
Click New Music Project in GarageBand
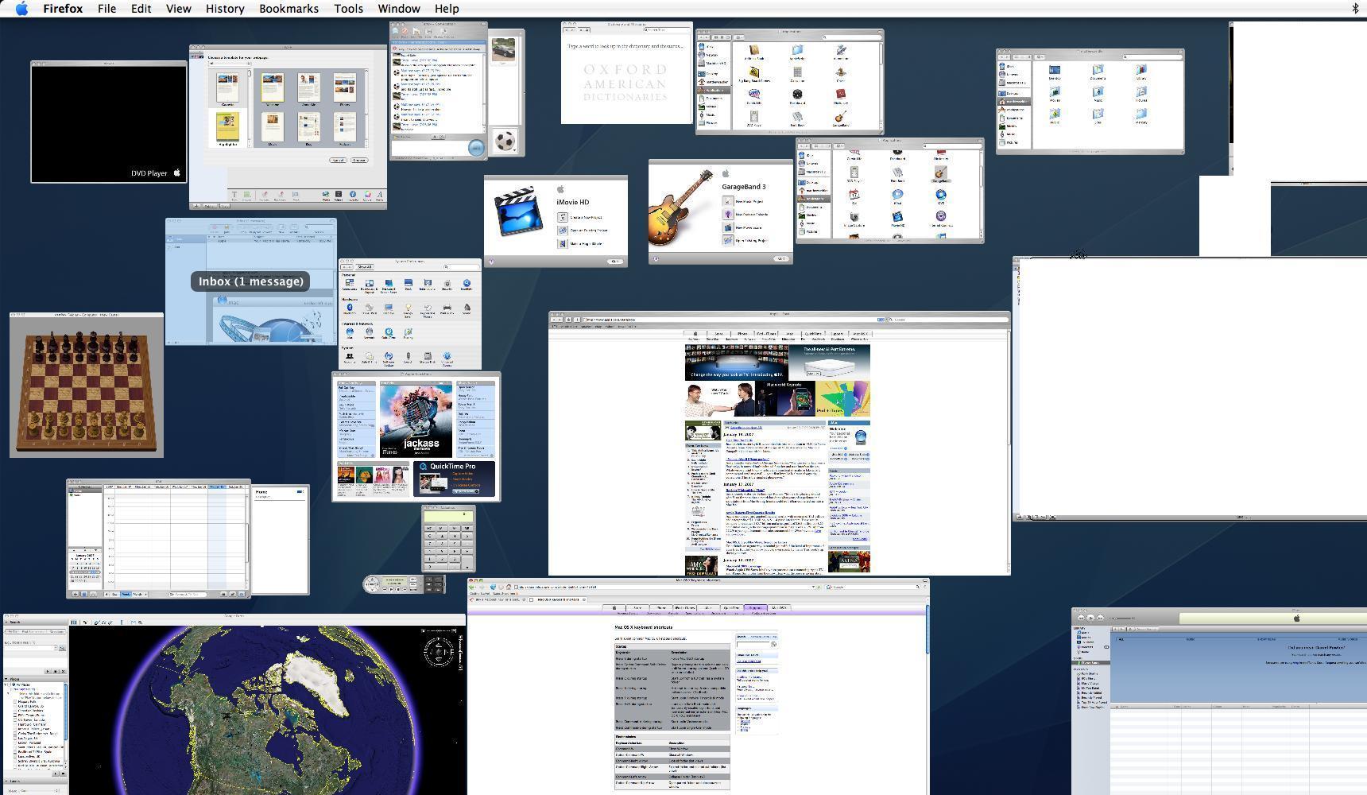(744, 201)
